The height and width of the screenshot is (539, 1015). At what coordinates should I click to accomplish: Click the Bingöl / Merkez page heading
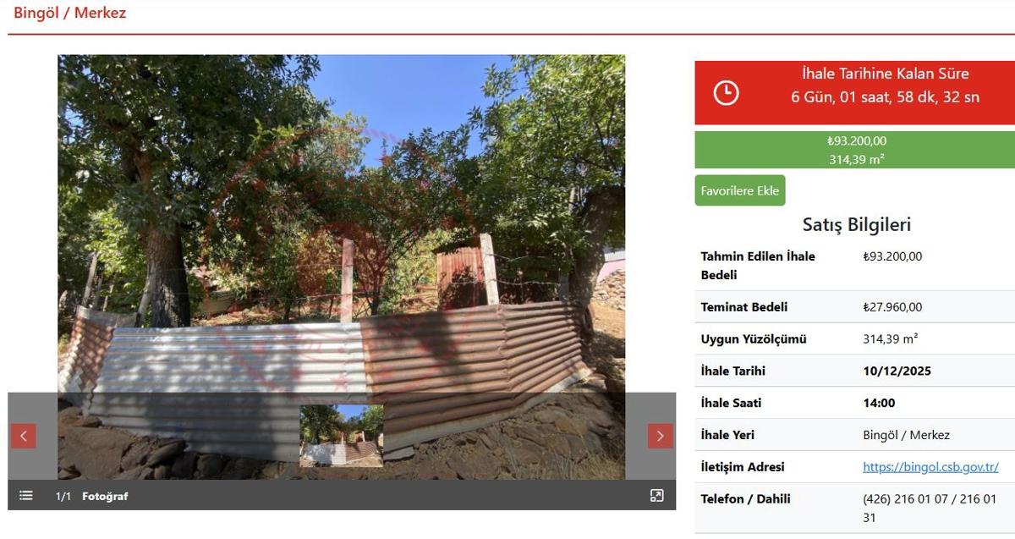click(x=70, y=13)
